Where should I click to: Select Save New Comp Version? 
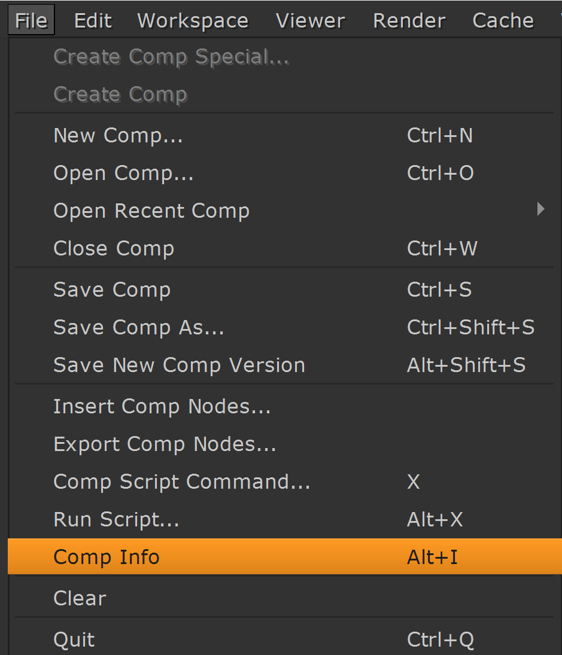[x=179, y=365]
